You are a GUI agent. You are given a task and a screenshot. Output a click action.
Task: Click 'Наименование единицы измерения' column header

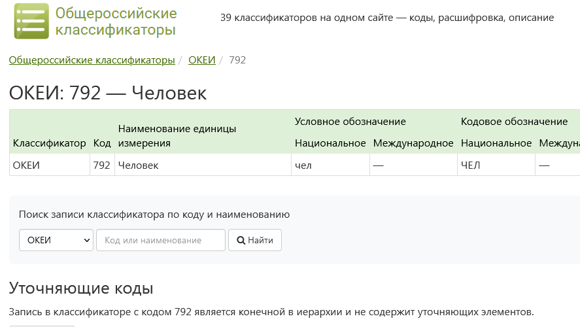[x=177, y=136]
